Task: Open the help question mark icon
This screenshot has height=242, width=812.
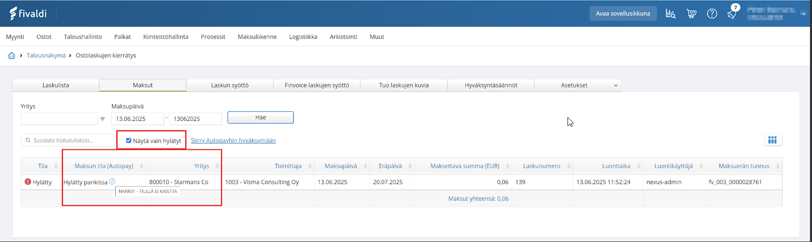Action: 712,14
